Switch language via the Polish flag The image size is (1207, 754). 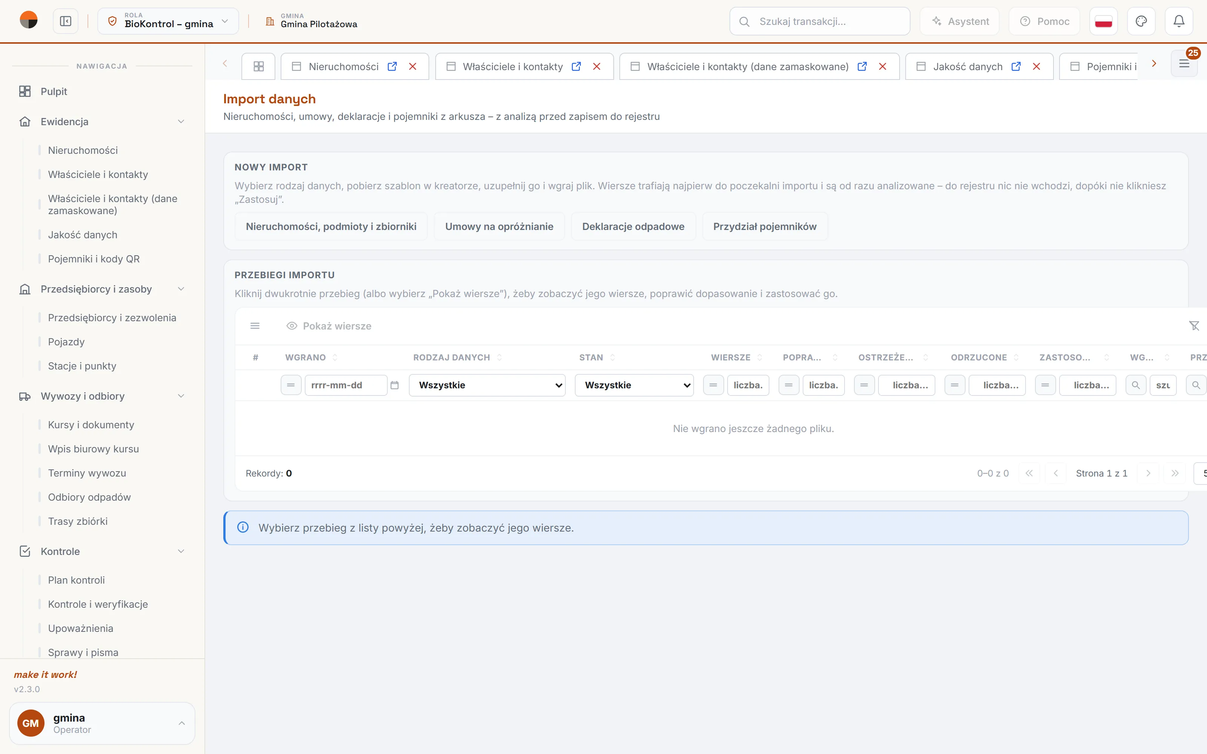click(x=1103, y=21)
